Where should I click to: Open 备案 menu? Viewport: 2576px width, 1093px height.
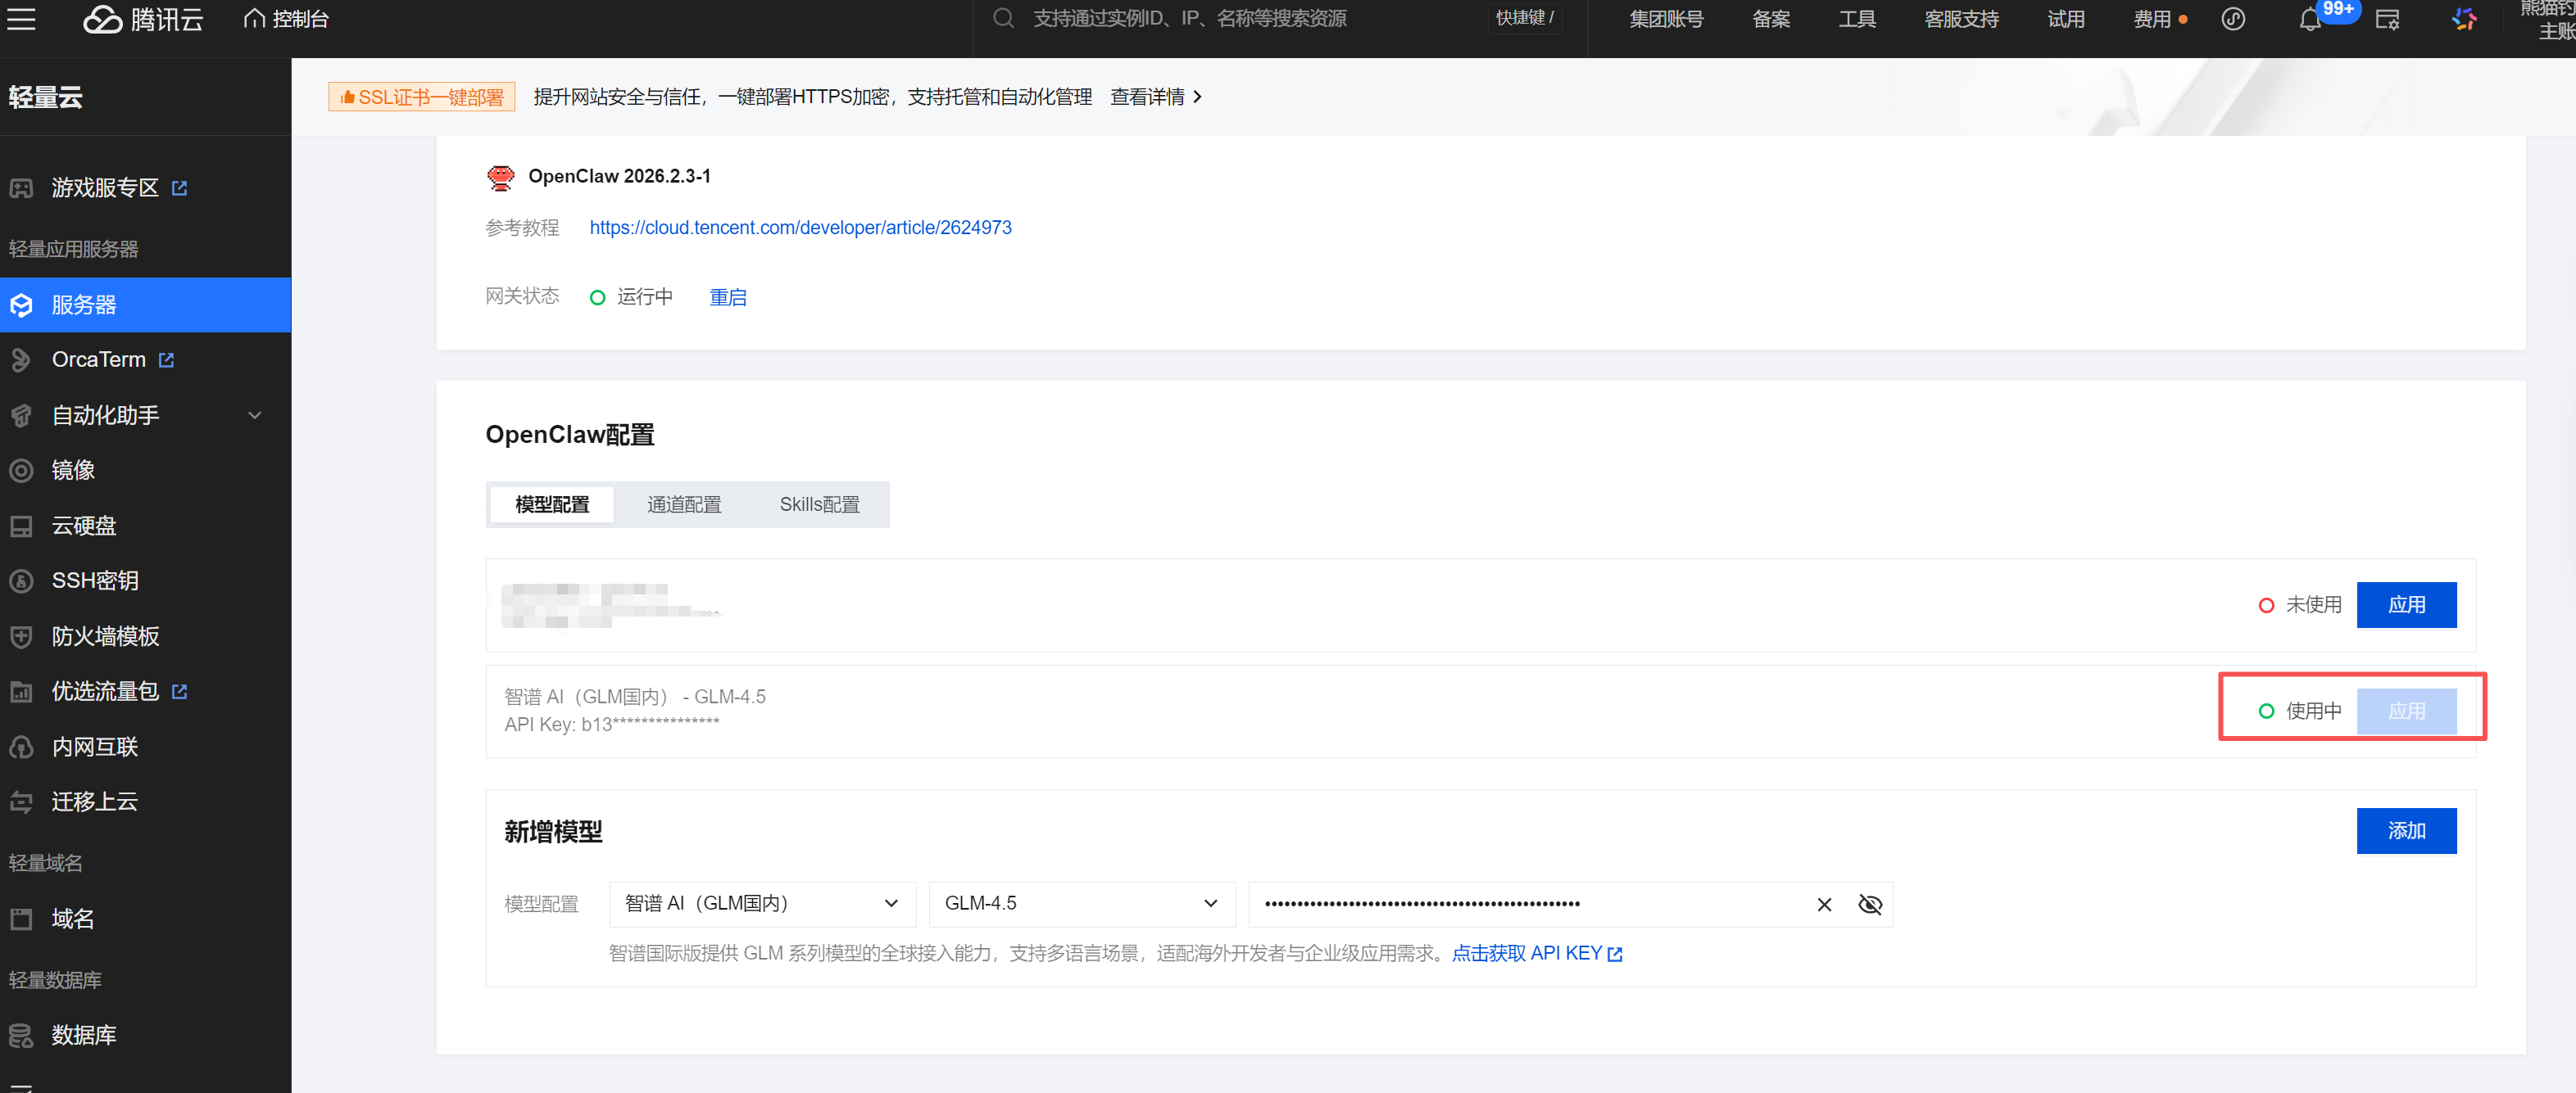coord(1771,19)
